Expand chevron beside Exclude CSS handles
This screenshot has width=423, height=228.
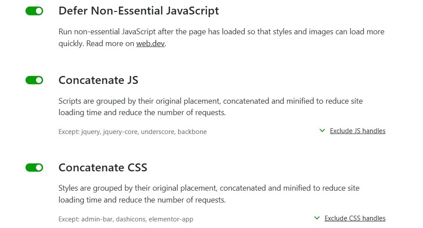(317, 218)
